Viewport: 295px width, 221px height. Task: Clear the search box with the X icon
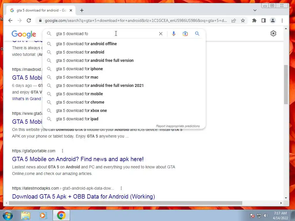point(161,34)
